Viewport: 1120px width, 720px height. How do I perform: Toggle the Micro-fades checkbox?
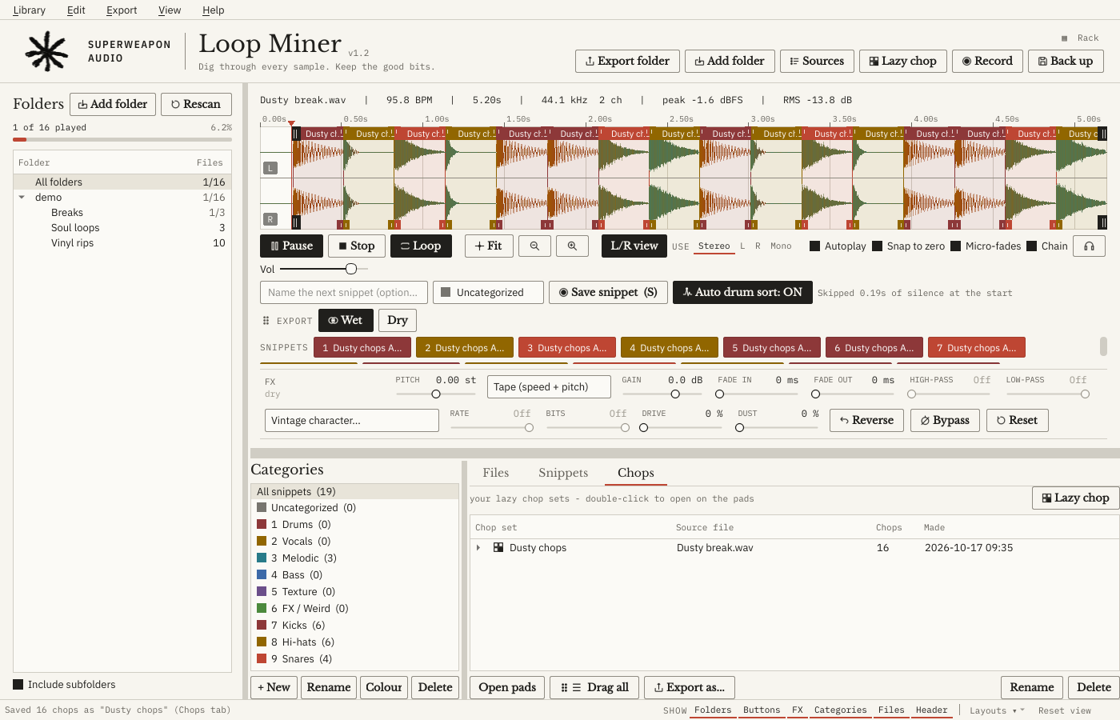pos(955,246)
